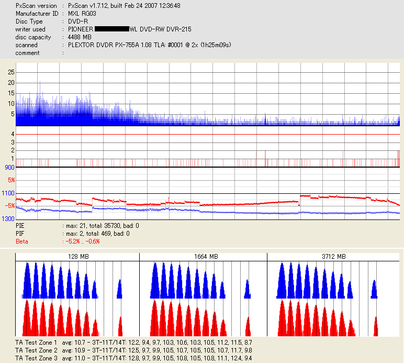Click the PIE max 21 statistics line

click(x=77, y=226)
